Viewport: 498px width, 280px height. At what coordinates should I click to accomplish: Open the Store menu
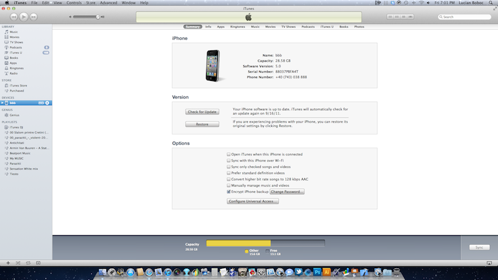[x=91, y=2]
